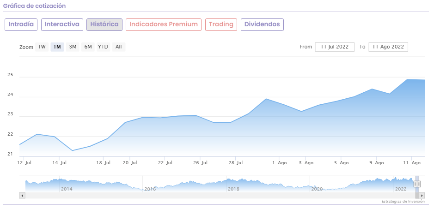Set zoom to 1W
The width and height of the screenshot is (434, 209).
click(42, 47)
